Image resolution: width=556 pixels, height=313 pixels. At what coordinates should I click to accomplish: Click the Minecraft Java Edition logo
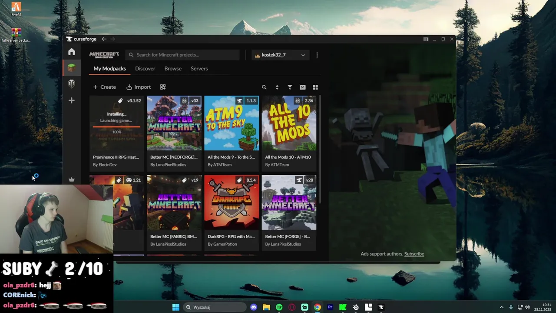pyautogui.click(x=104, y=55)
